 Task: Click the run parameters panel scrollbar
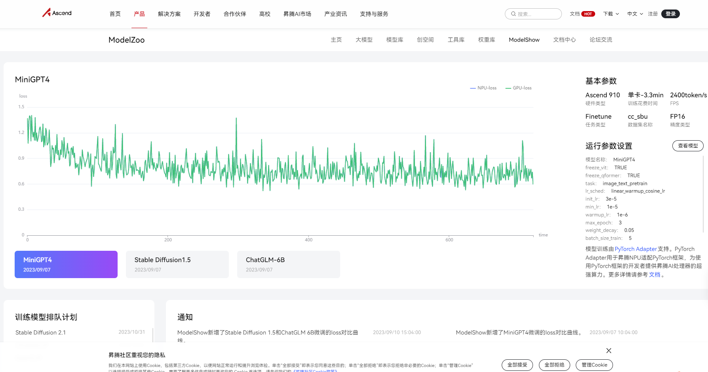[x=703, y=194]
